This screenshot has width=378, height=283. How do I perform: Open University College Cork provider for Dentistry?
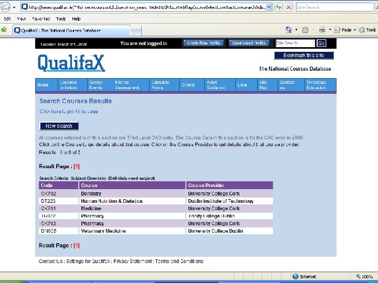pyautogui.click(x=214, y=193)
